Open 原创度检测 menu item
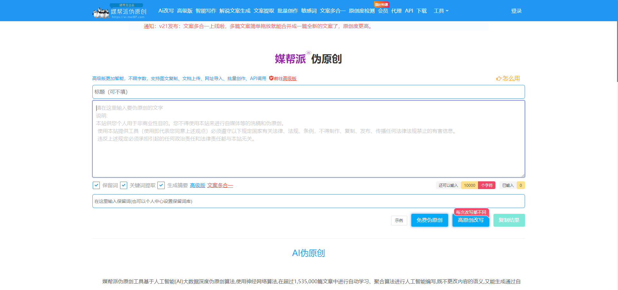The height and width of the screenshot is (290, 618). click(x=362, y=11)
